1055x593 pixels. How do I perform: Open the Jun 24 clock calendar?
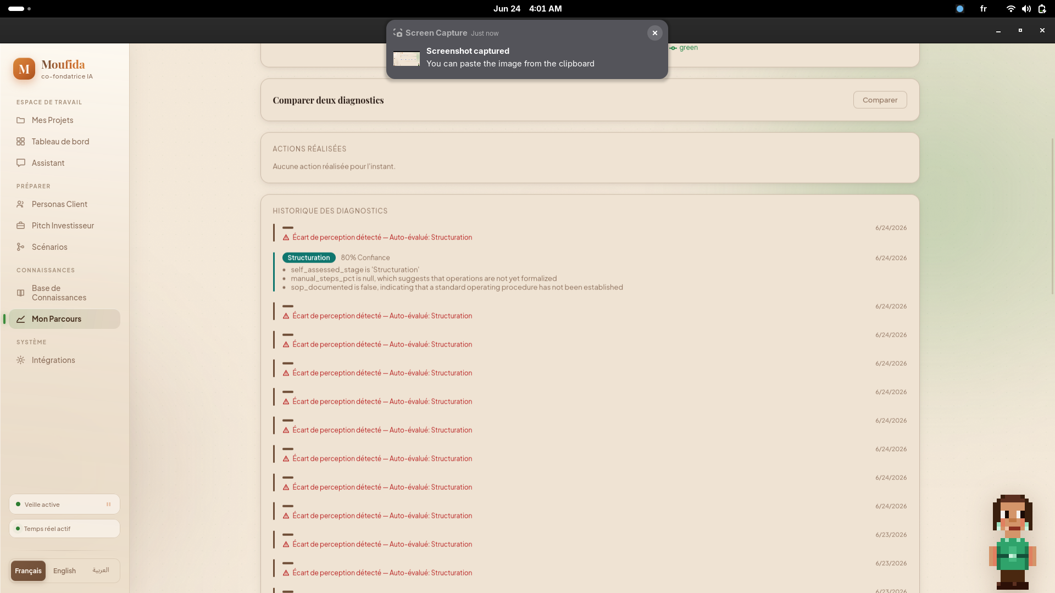click(527, 9)
